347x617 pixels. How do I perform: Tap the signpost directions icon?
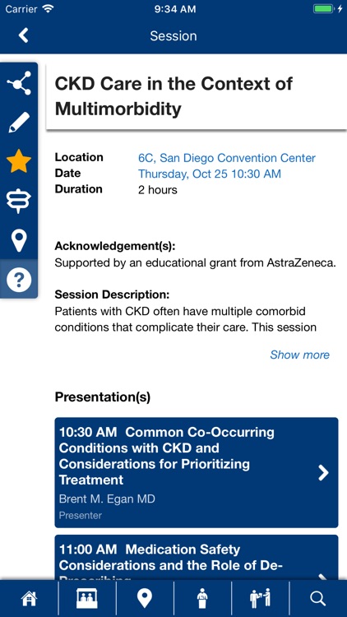[19, 201]
